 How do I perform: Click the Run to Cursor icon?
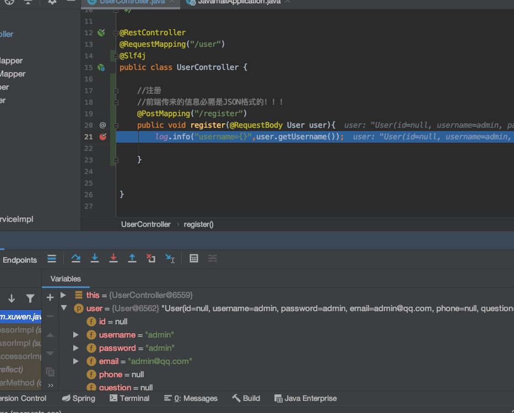tap(170, 258)
